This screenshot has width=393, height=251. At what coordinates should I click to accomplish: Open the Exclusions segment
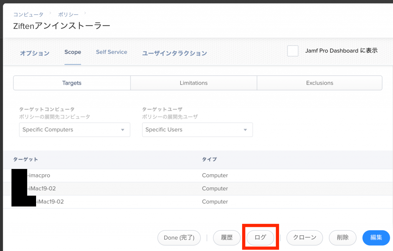(x=320, y=83)
